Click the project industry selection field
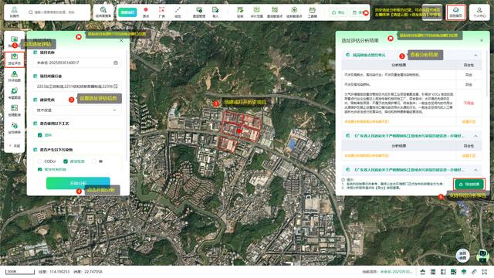The image size is (494, 278). [x=77, y=86]
